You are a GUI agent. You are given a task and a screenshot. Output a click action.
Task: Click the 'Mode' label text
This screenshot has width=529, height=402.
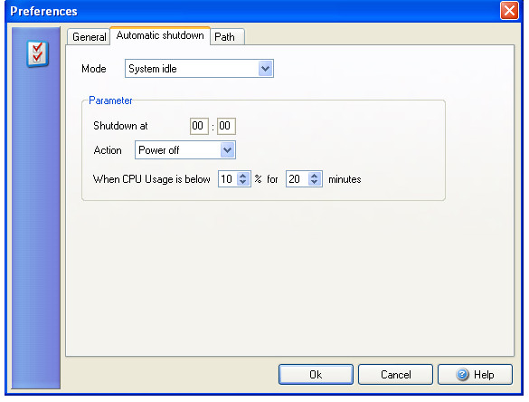tap(94, 69)
